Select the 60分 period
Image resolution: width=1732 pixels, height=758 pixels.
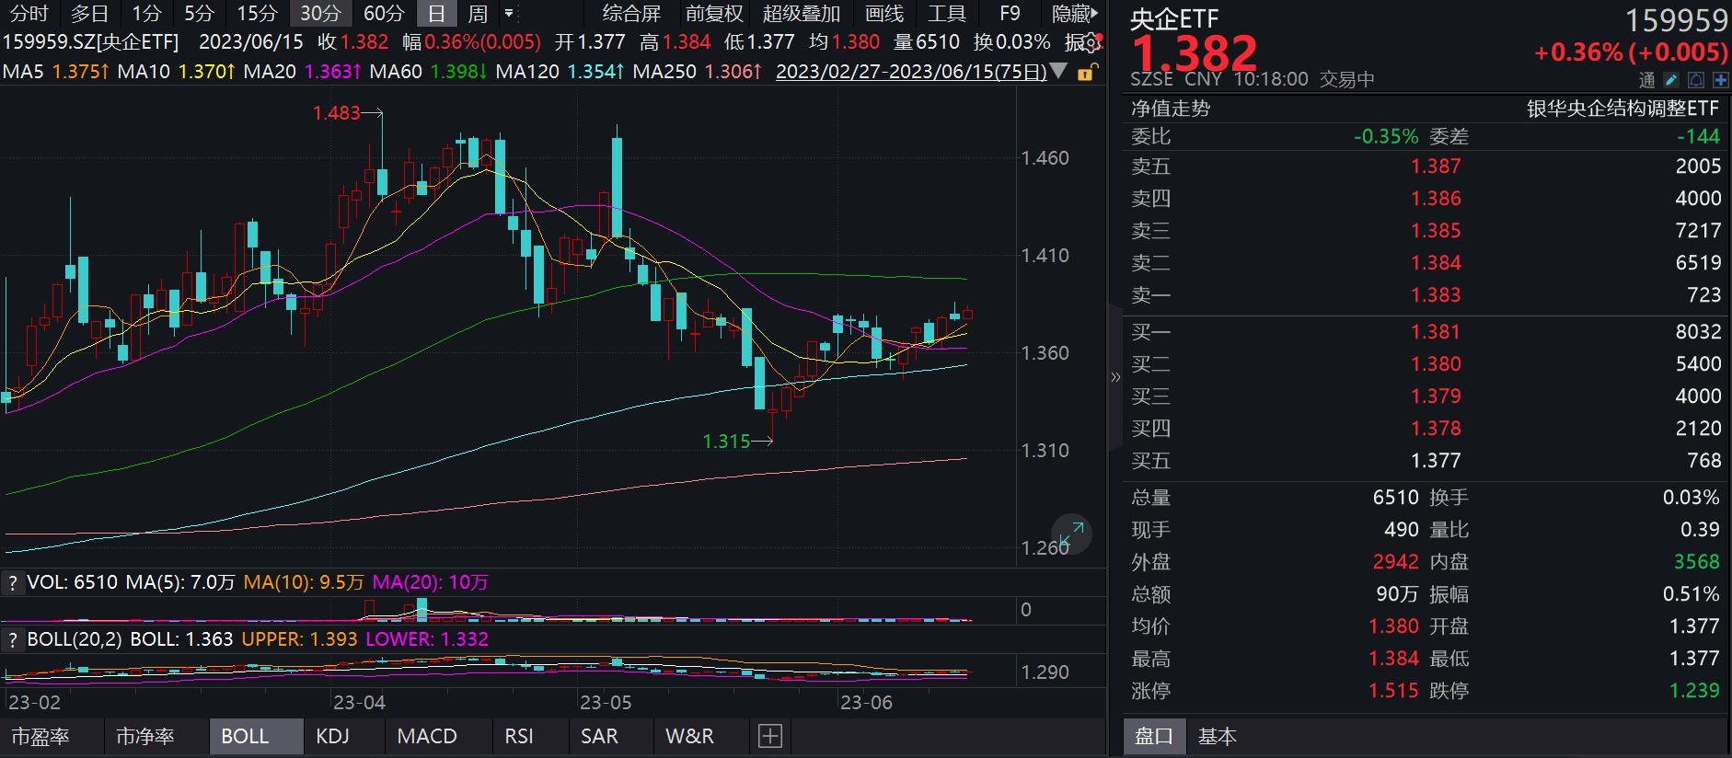(384, 14)
